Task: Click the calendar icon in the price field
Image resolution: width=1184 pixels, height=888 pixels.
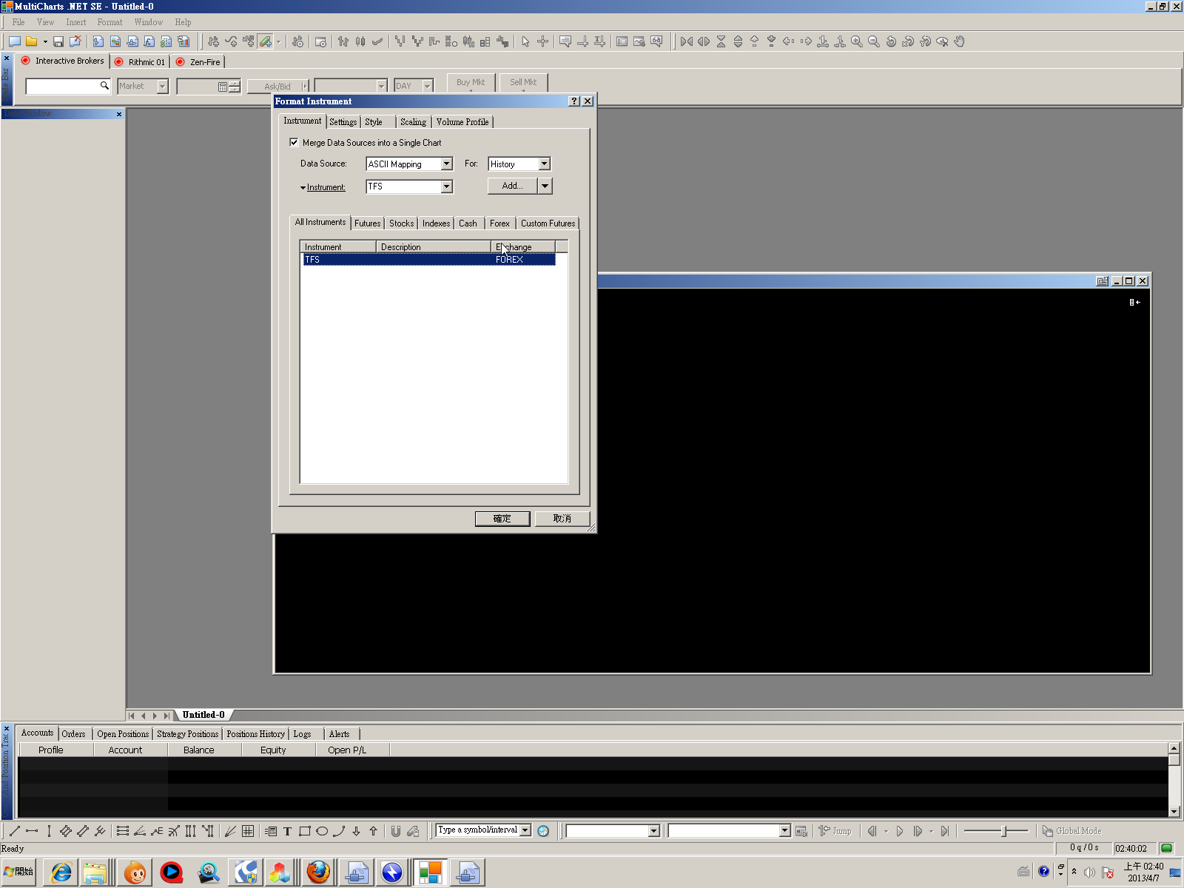Action: click(x=223, y=87)
